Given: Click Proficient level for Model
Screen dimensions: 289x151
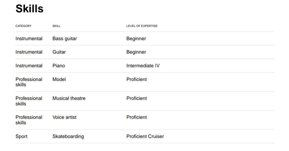Looking at the screenshot, I should pyautogui.click(x=137, y=79).
